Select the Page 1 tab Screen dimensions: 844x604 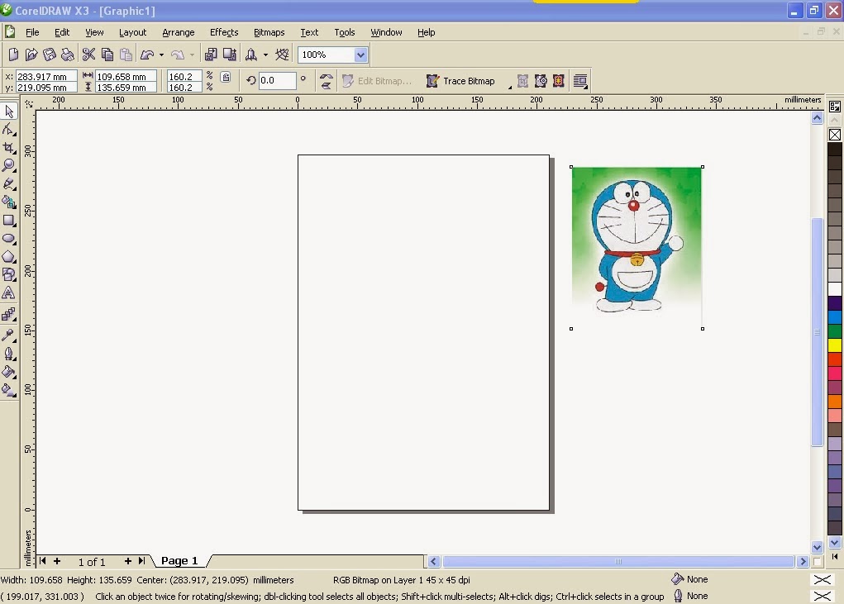click(179, 561)
